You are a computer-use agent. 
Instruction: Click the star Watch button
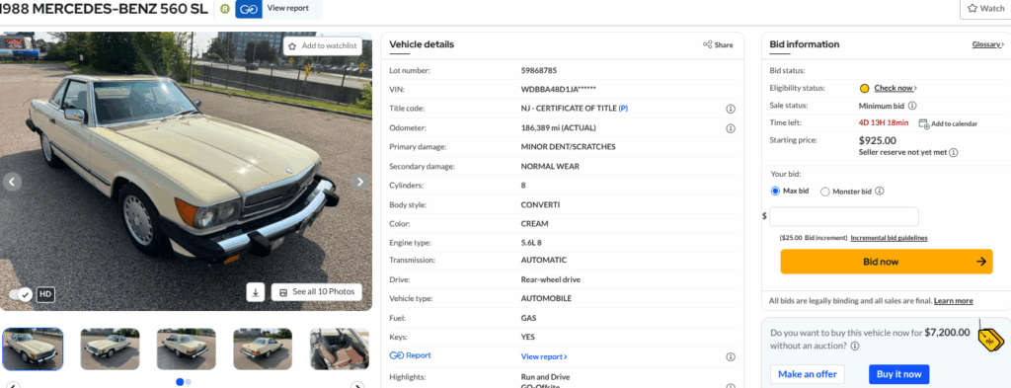985,9
